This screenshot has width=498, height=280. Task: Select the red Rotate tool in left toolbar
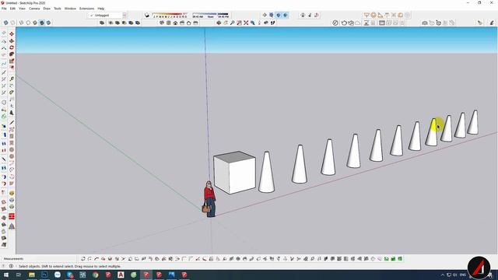12,47
